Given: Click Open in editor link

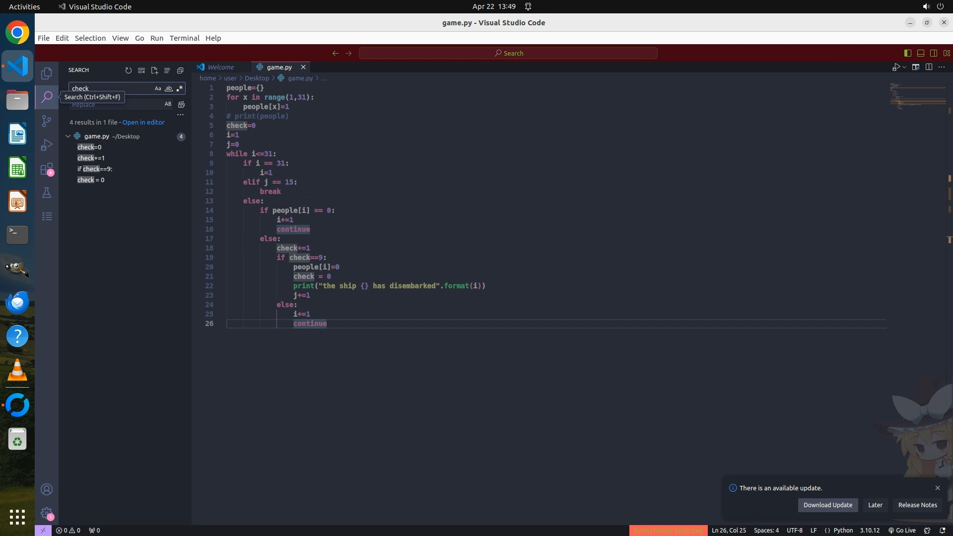Looking at the screenshot, I should pyautogui.click(x=143, y=122).
